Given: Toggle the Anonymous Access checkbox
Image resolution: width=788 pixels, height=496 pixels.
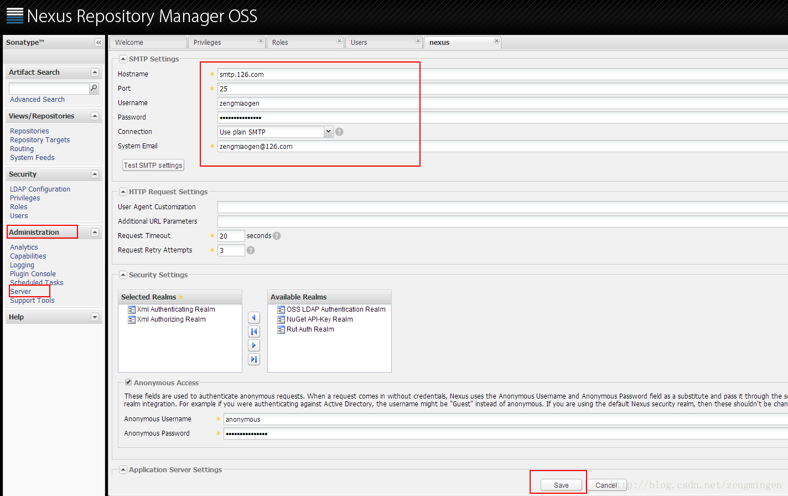Looking at the screenshot, I should click(128, 382).
